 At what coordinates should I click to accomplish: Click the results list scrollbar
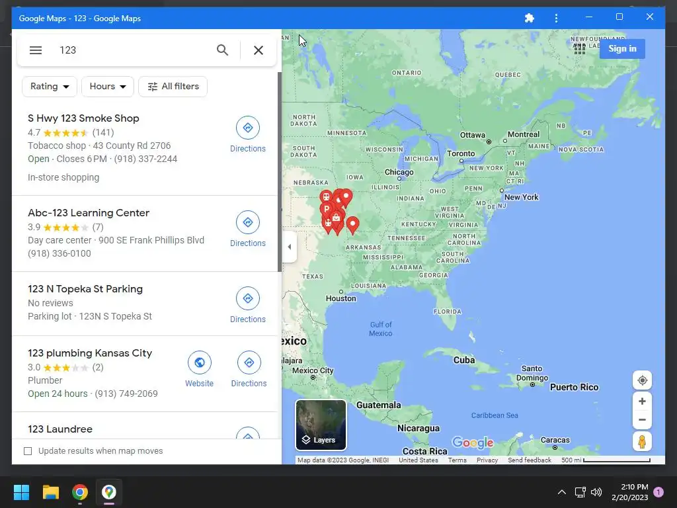click(280, 172)
